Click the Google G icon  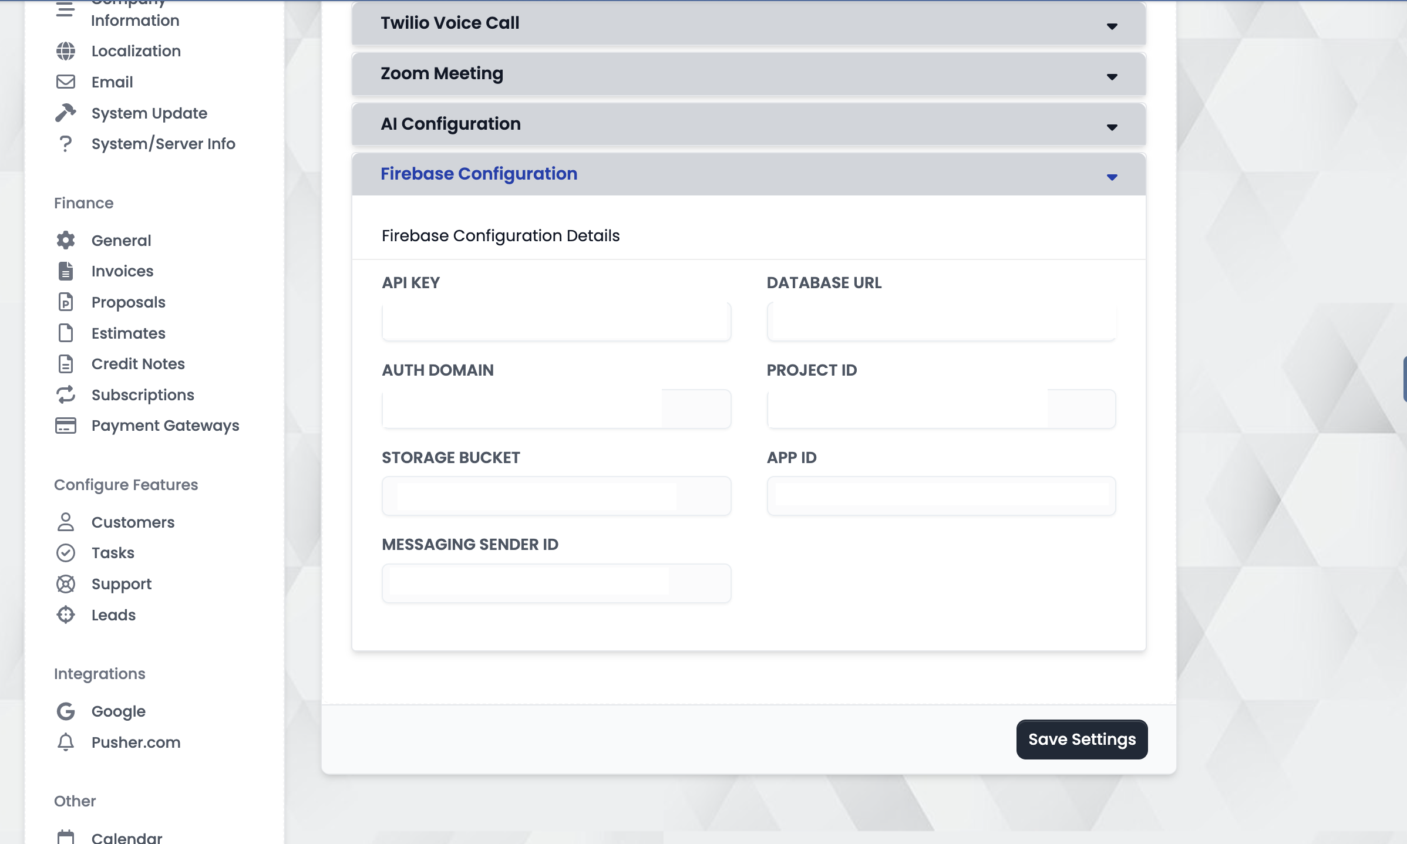pyautogui.click(x=66, y=711)
